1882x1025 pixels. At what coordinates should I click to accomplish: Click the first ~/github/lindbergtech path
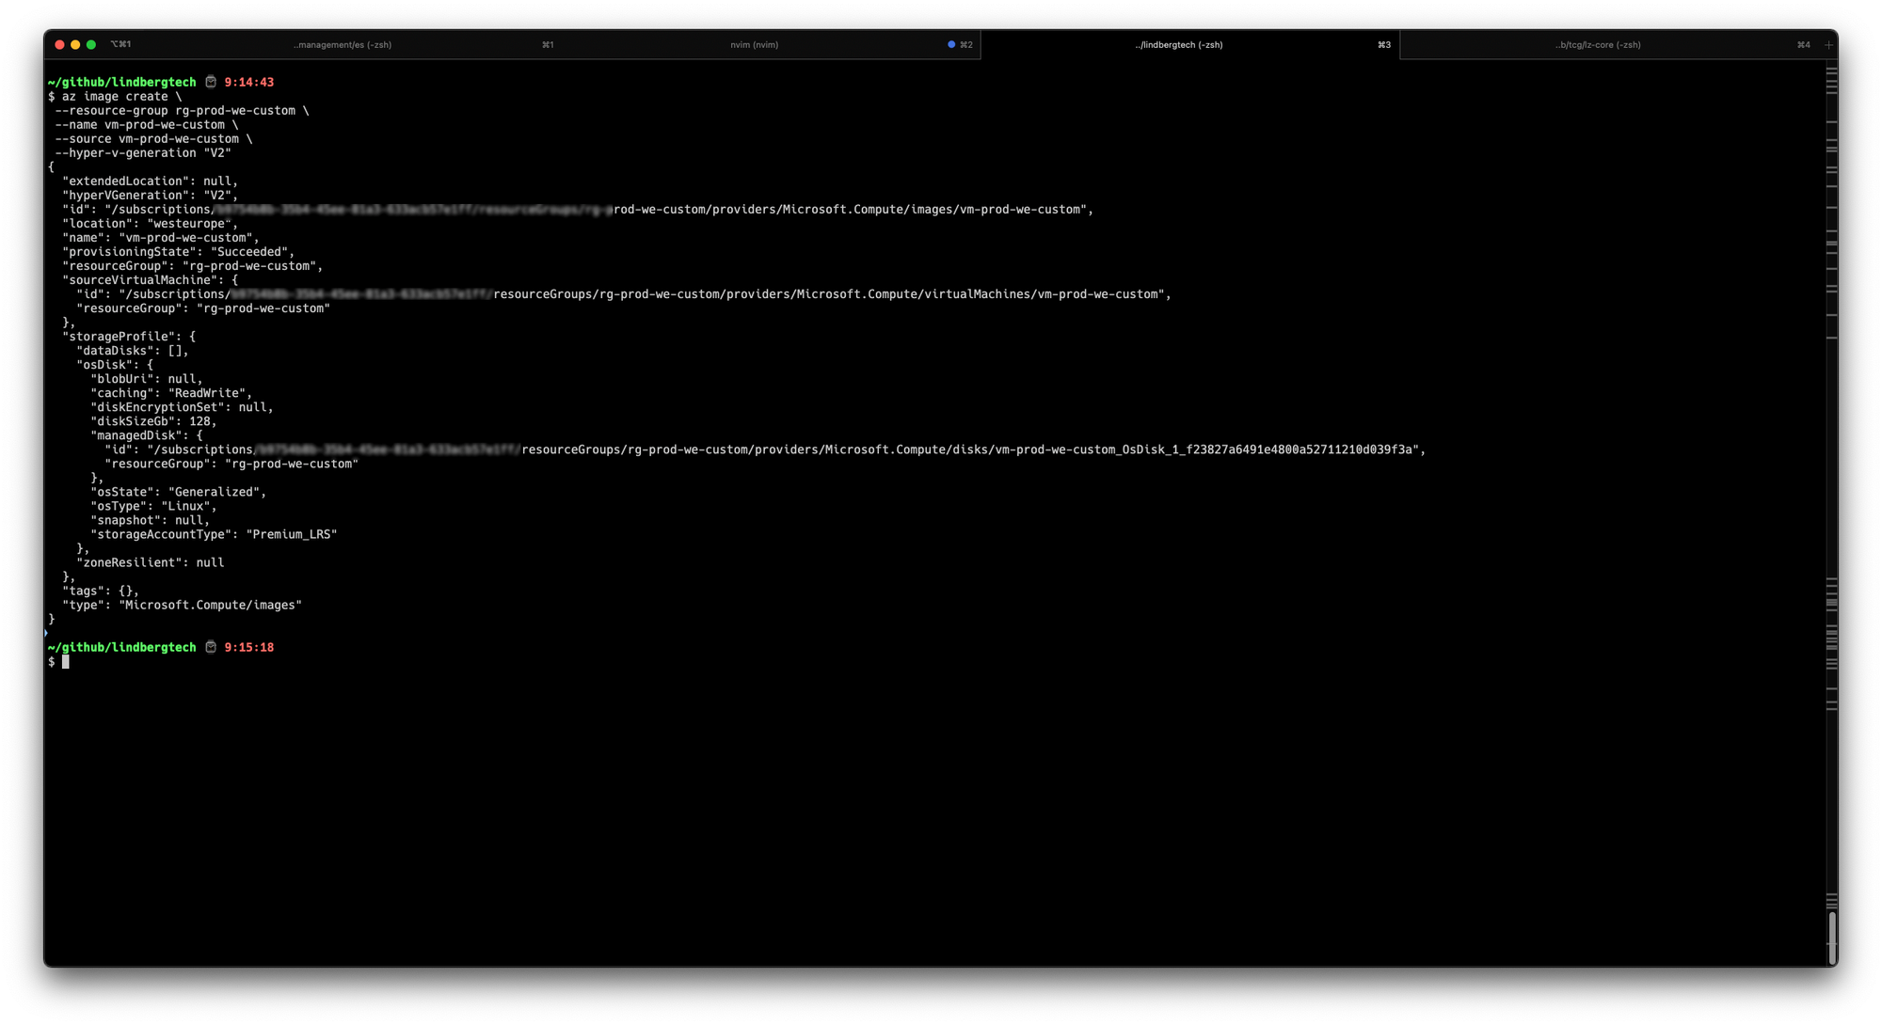121,82
